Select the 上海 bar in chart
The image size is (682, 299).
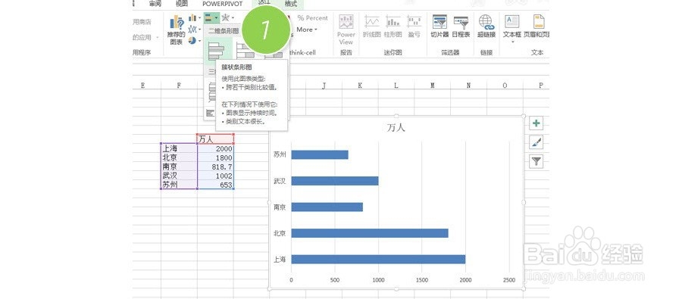click(378, 260)
